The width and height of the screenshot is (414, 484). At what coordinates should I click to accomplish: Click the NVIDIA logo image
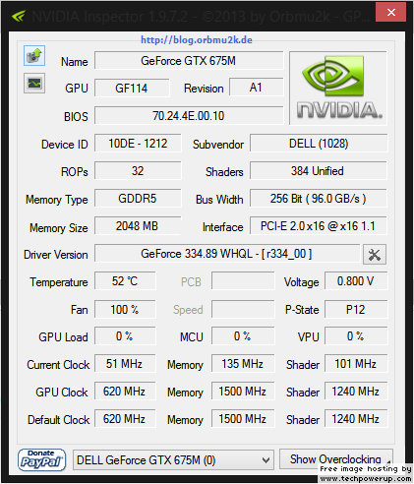pyautogui.click(x=338, y=89)
